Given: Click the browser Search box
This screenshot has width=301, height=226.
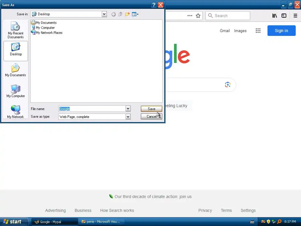Looking at the screenshot, I should [228, 16].
